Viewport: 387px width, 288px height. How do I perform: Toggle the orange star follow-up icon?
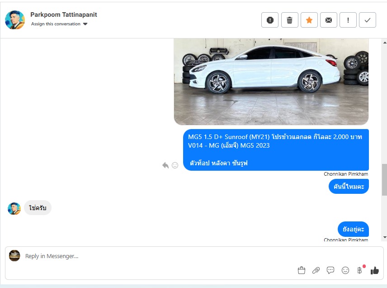pyautogui.click(x=309, y=20)
